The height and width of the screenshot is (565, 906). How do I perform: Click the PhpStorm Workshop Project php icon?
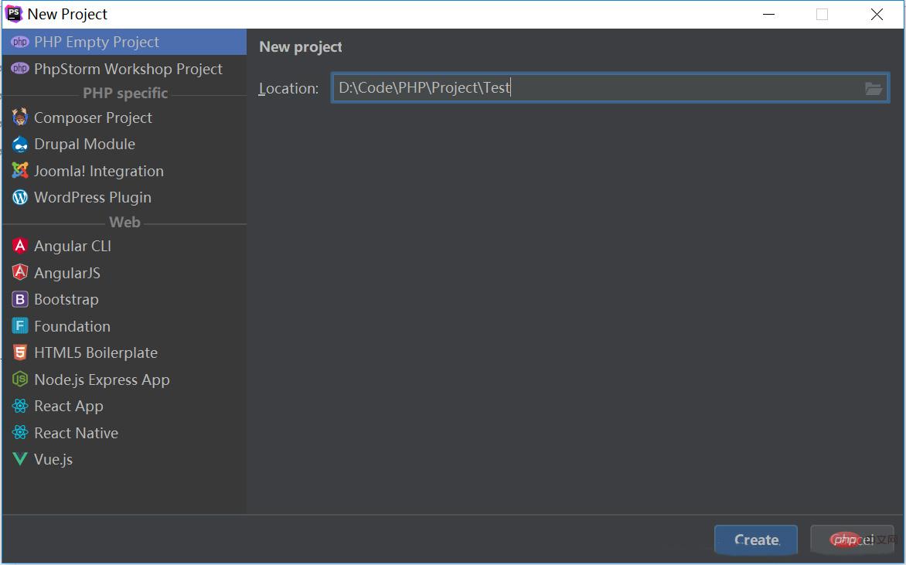click(19, 68)
